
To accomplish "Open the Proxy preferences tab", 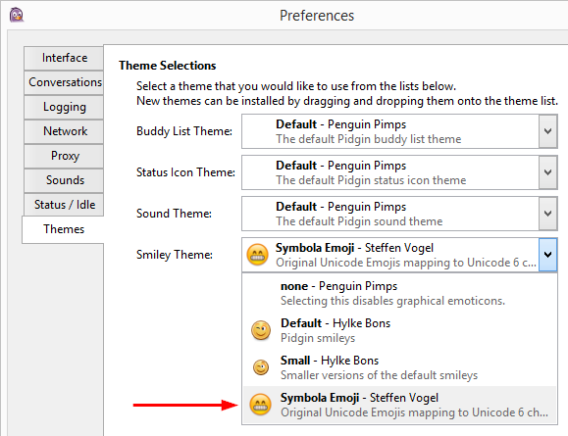I will tap(64, 156).
